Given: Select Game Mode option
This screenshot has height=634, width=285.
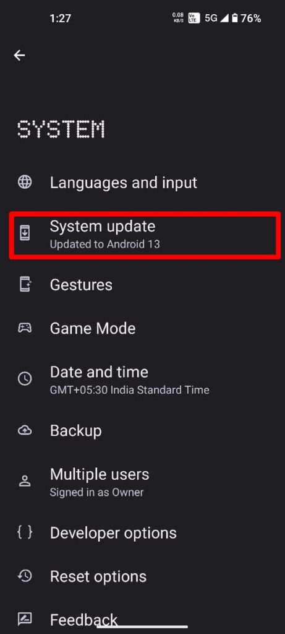Looking at the screenshot, I should pos(142,328).
